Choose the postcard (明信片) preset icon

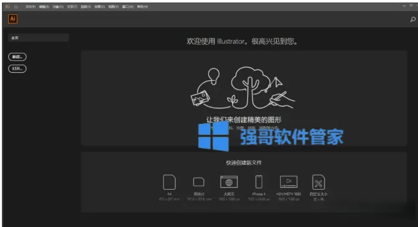tap(199, 182)
